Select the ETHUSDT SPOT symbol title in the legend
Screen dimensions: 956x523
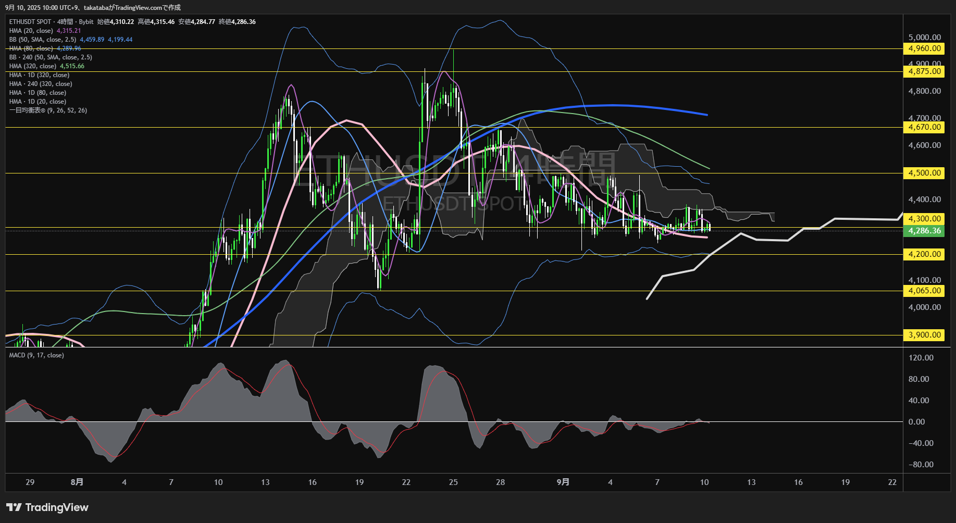coord(30,22)
